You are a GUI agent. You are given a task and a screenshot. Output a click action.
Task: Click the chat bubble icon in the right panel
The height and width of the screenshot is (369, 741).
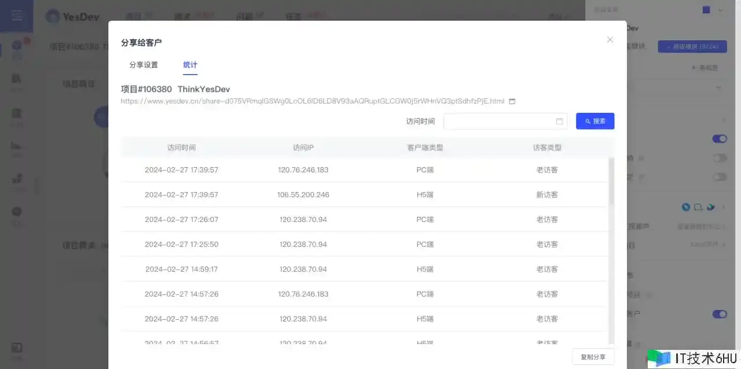coord(698,207)
